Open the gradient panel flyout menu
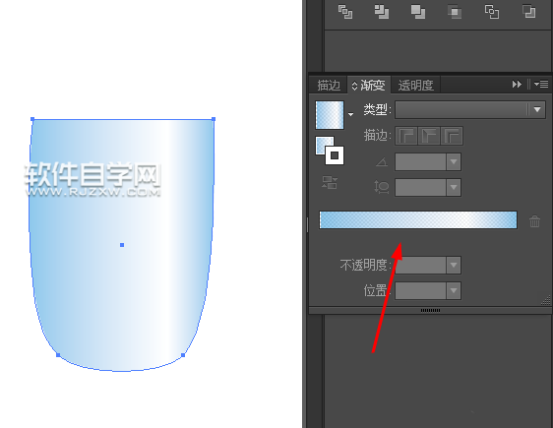The image size is (553, 428). (x=541, y=85)
